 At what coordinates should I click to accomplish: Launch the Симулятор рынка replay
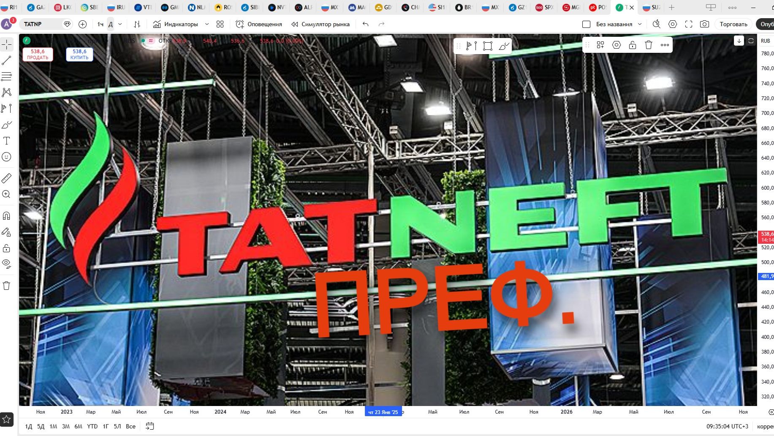320,24
